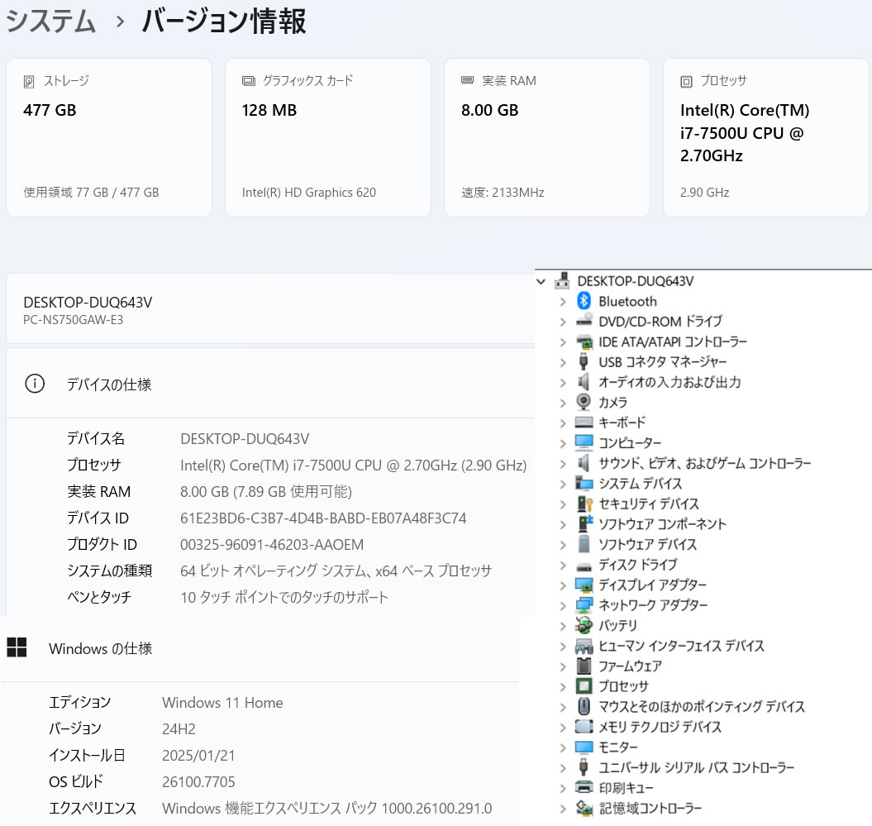Expand the ユニバーサル シリアル バス コントローラー node
This screenshot has width=872, height=826.
[x=563, y=767]
